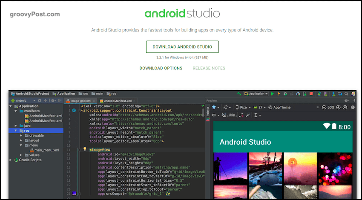The height and width of the screenshot is (200, 362).
Task: Stop the app with red square icon
Action: click(311, 94)
